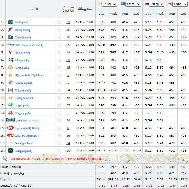This screenshot has height=189, width=189.
Task: Click the Ardshinbank logo in row 10
Action: point(10,90)
